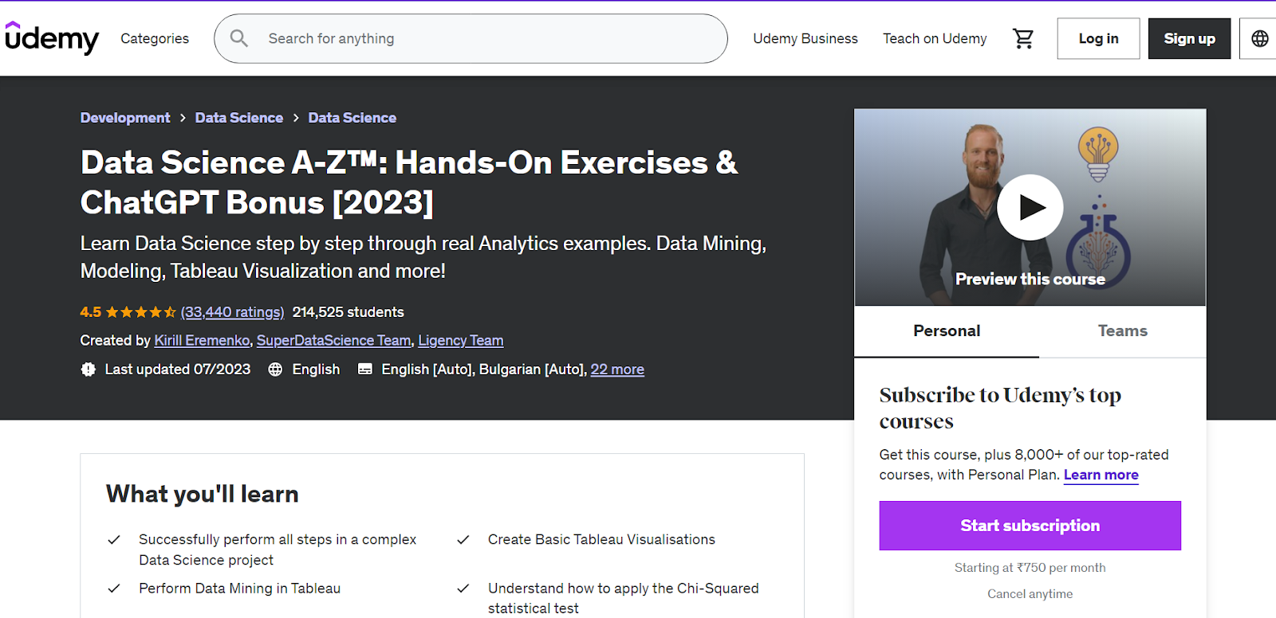Open the shopping cart

[1023, 38]
